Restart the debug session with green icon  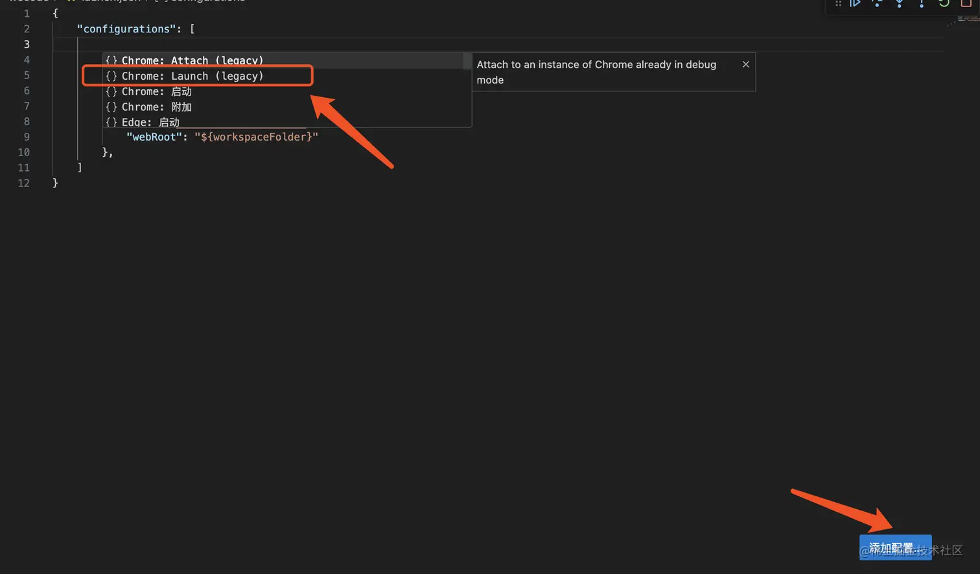tap(944, 3)
